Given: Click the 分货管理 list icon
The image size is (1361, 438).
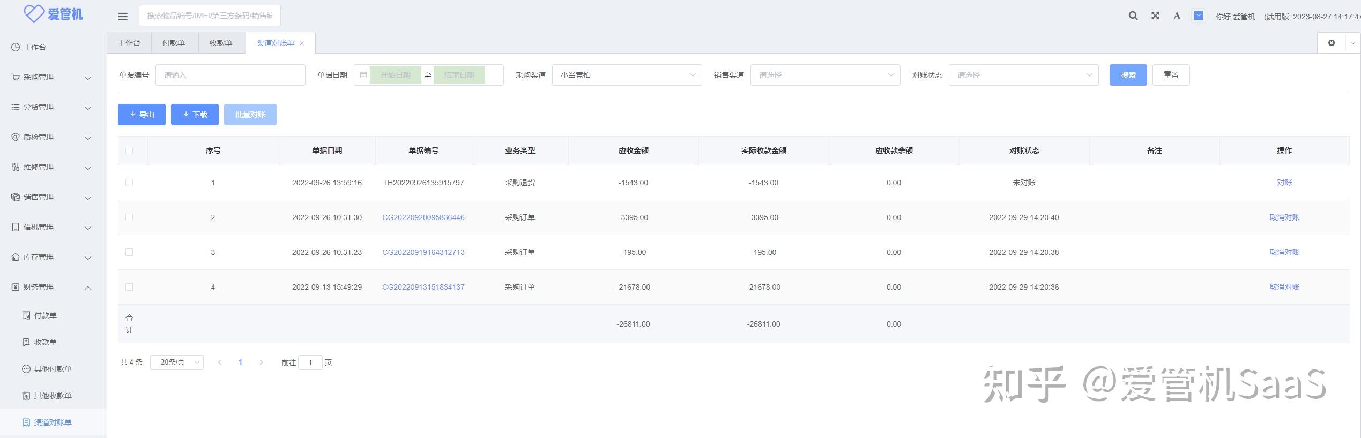Looking at the screenshot, I should tap(16, 107).
